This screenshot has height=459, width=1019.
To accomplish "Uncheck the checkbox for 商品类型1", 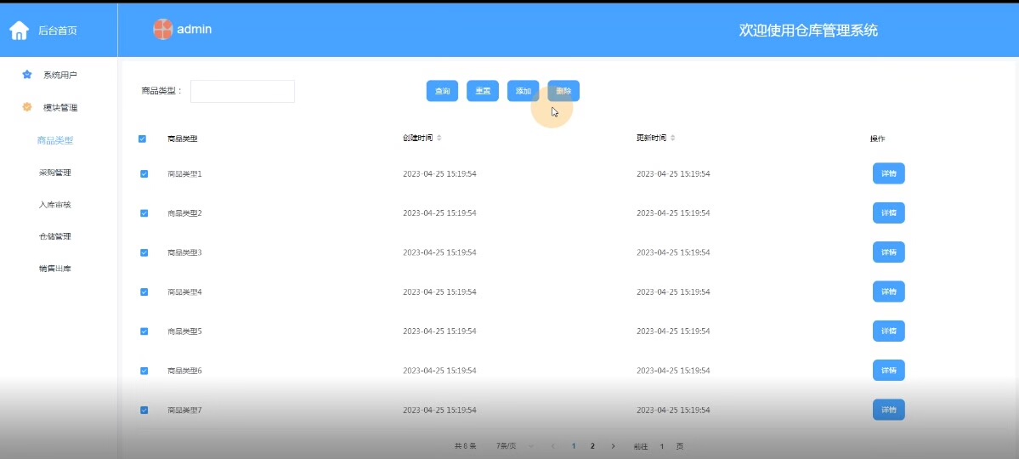I will [x=144, y=173].
